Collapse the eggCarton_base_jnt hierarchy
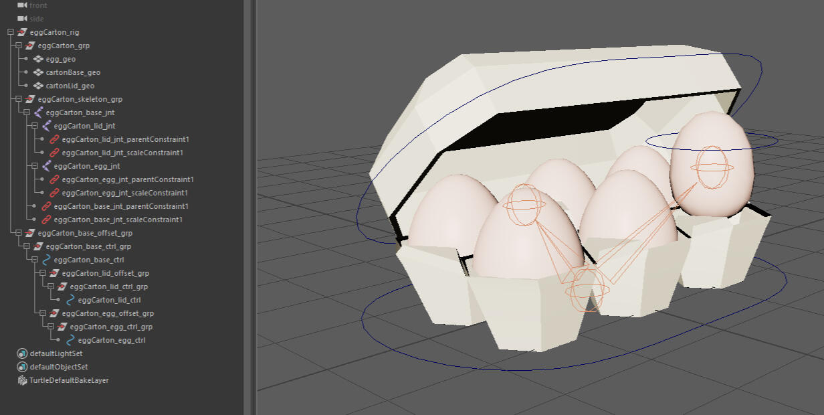This screenshot has height=415, width=824. (x=27, y=112)
